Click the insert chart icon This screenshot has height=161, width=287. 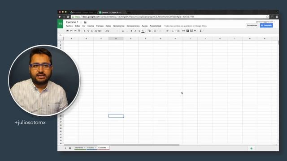tap(191, 31)
